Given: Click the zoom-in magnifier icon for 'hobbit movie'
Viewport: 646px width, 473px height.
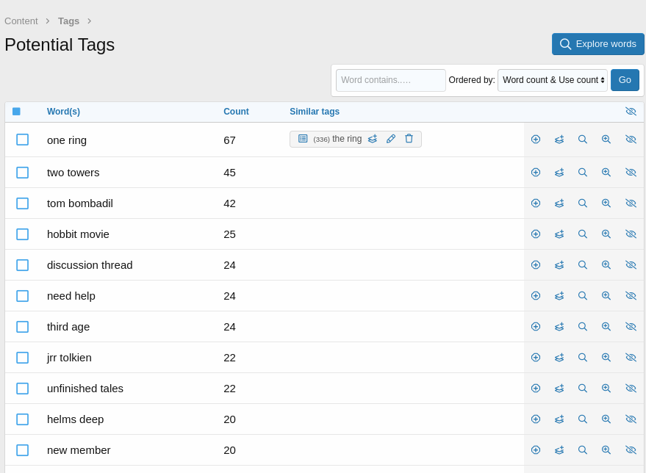Looking at the screenshot, I should pos(606,234).
